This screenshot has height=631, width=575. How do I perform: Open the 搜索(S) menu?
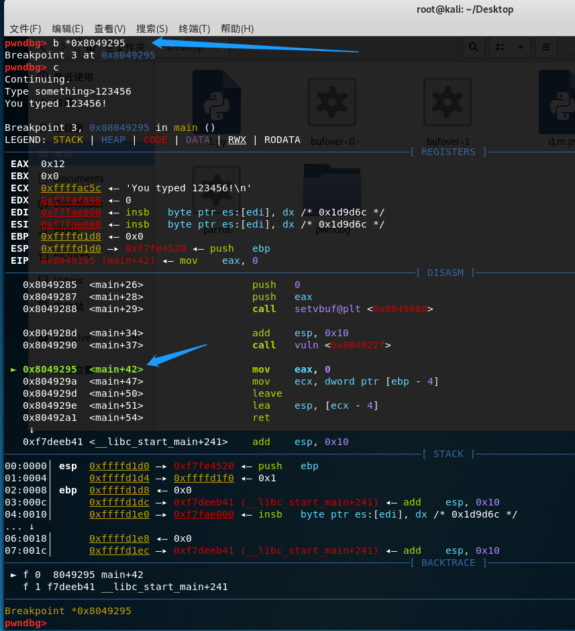(x=152, y=29)
